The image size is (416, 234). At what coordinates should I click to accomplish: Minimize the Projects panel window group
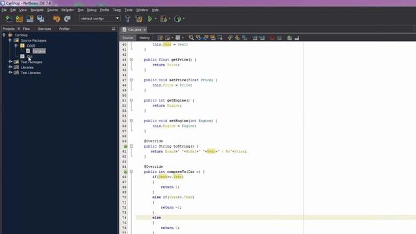(114, 29)
